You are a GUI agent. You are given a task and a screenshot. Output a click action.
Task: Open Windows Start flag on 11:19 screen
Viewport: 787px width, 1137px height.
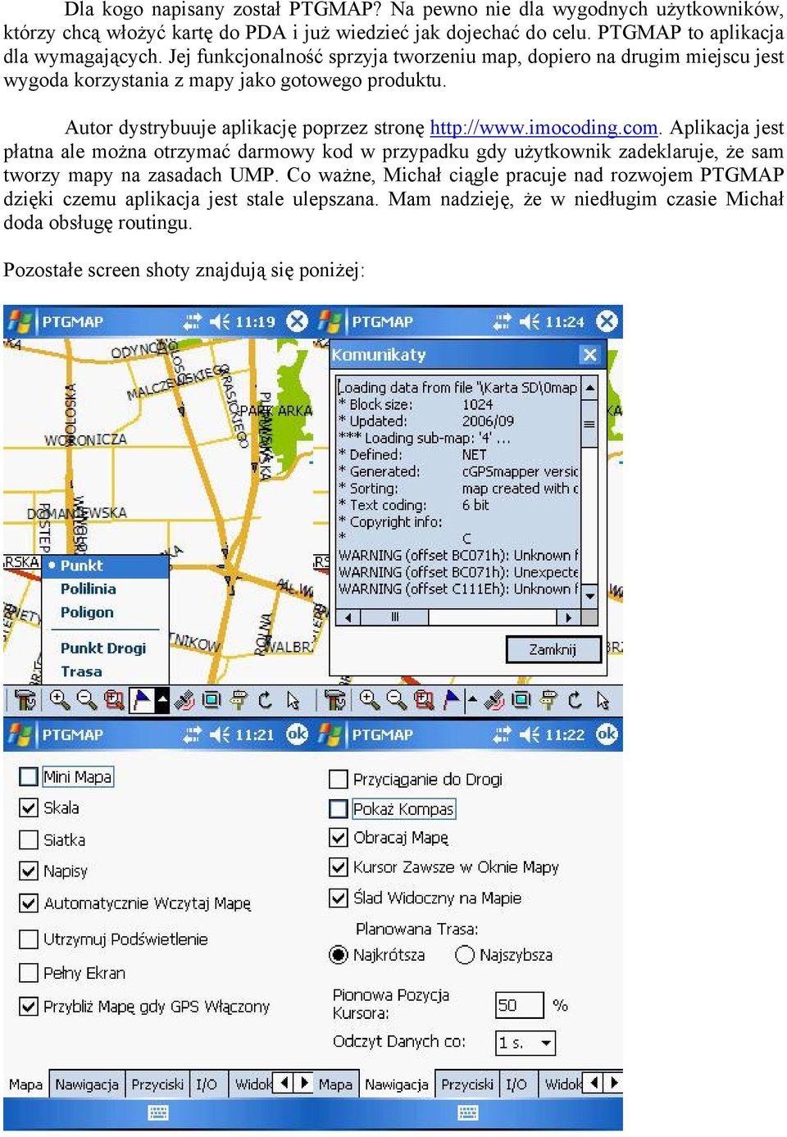(20, 321)
